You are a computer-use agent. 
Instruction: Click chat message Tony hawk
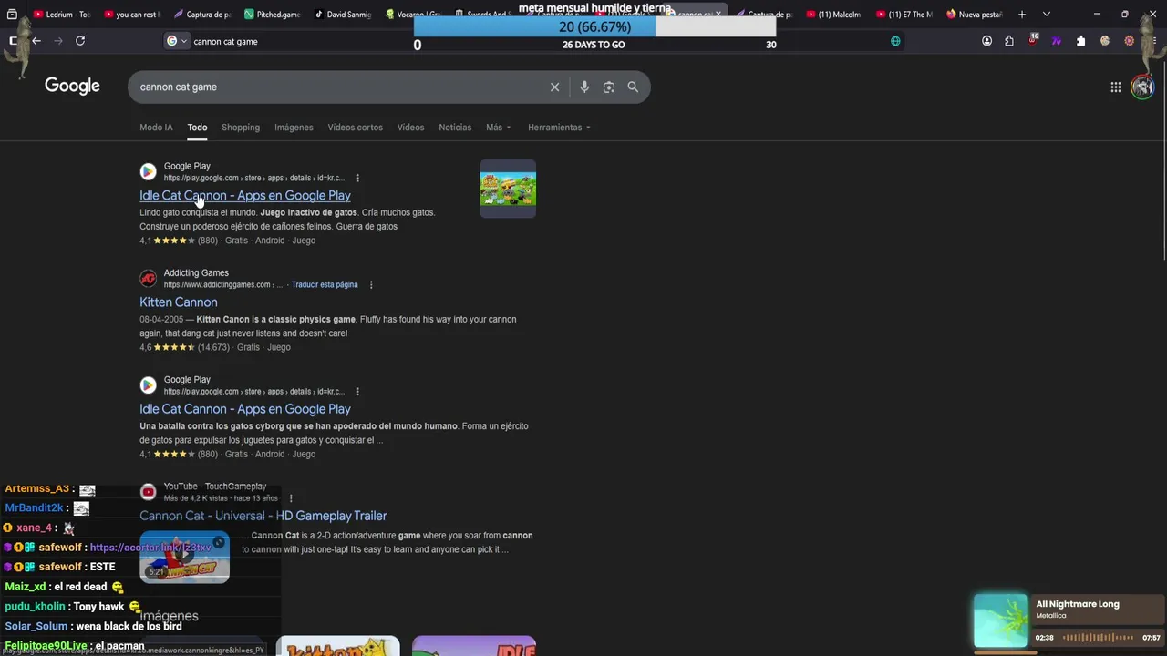pyautogui.click(x=98, y=607)
